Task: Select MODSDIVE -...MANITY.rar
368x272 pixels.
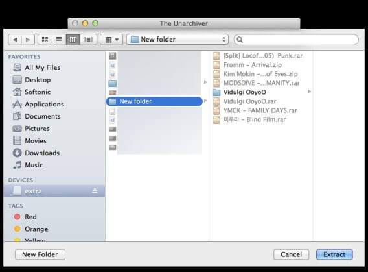Action: [x=262, y=83]
